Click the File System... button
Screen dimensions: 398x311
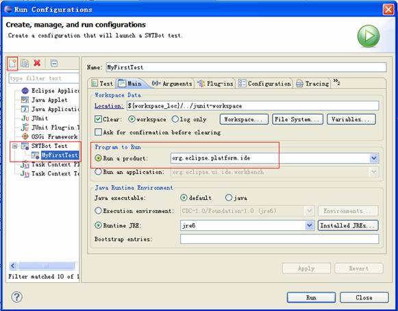pos(297,119)
